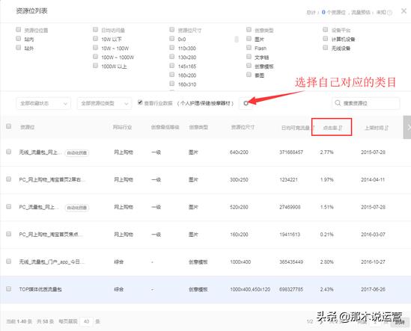Tick the 100W ~ 1000W checkbox
The image size is (411, 331).
(x=95, y=57)
